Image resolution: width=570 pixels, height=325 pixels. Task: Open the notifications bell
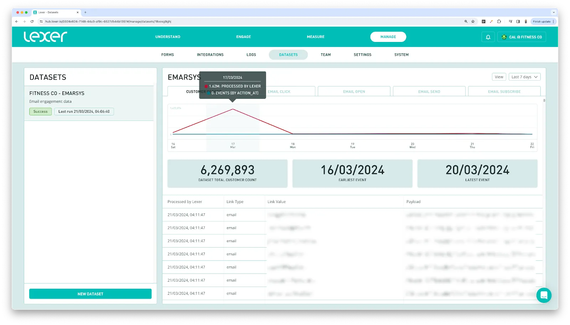coord(488,37)
